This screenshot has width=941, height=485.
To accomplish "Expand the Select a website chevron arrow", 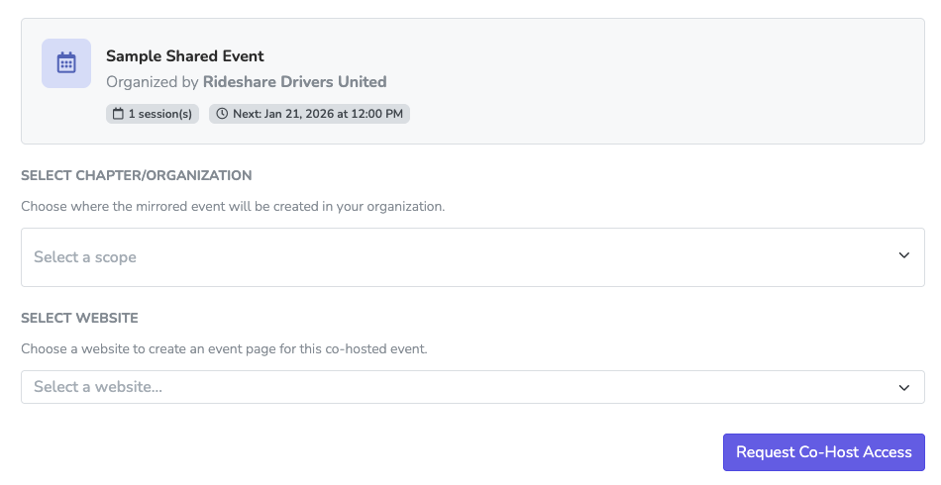I will click(x=903, y=387).
